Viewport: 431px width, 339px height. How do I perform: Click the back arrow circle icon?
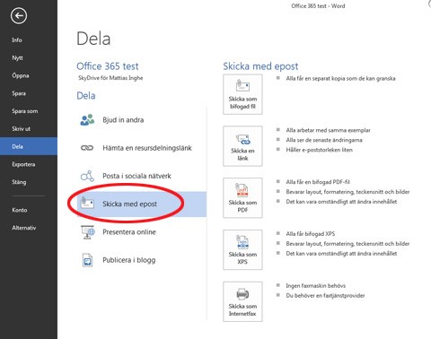click(x=19, y=16)
